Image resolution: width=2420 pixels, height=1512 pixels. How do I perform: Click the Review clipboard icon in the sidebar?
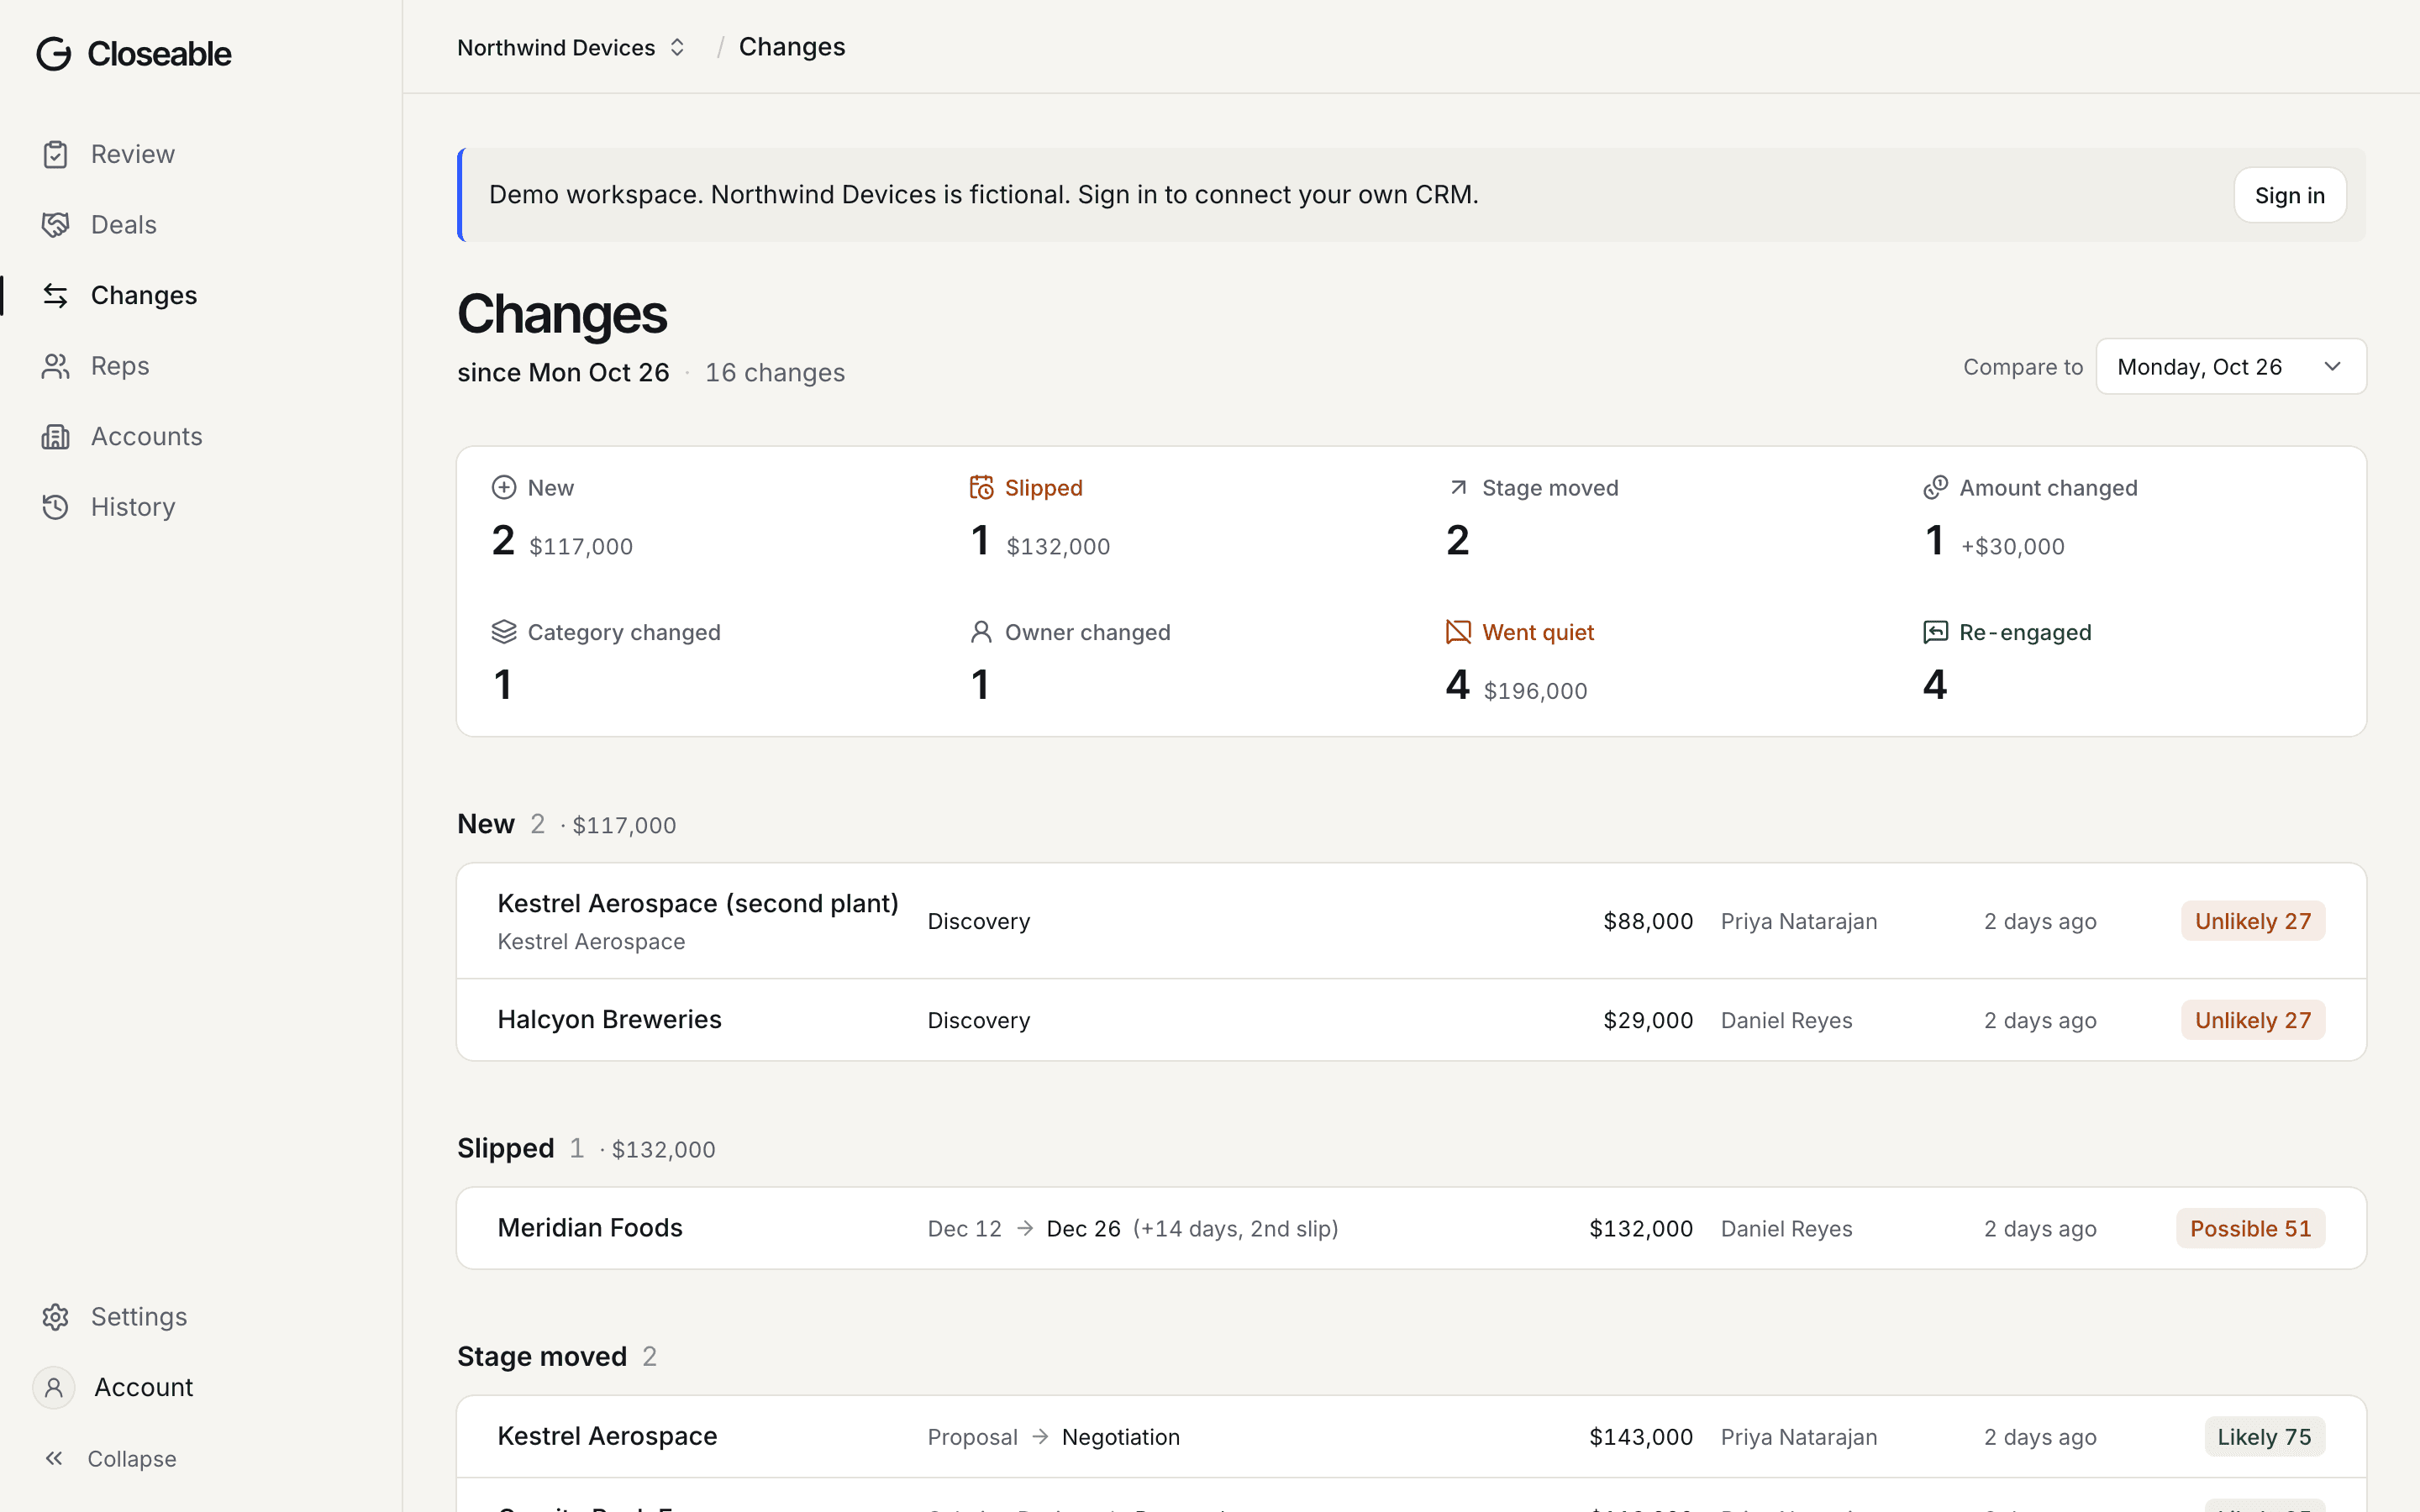pyautogui.click(x=55, y=155)
